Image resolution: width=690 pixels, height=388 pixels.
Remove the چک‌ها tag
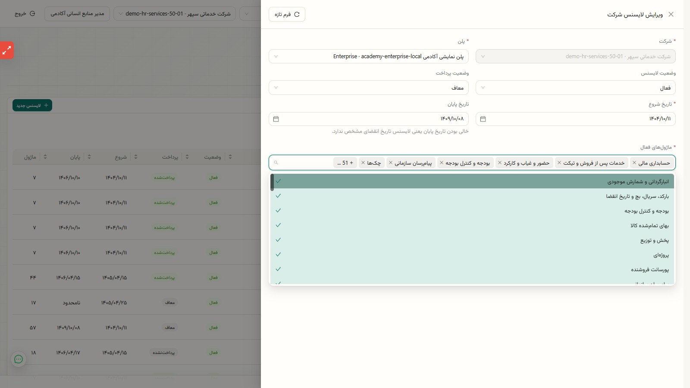pyautogui.click(x=363, y=163)
